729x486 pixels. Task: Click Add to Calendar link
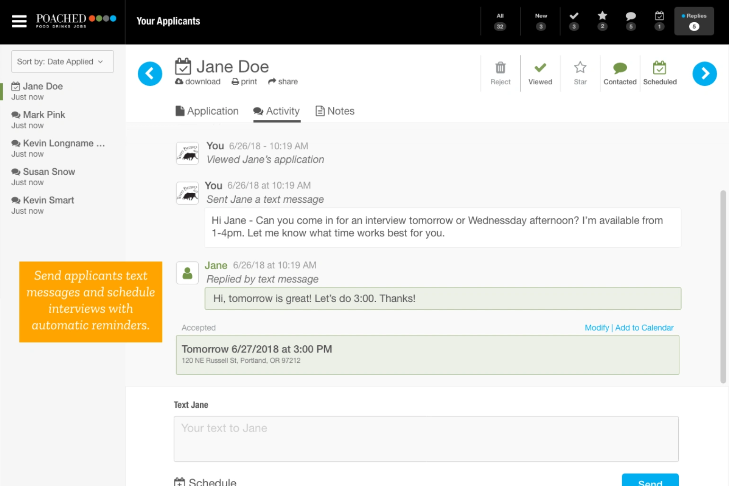click(x=644, y=328)
